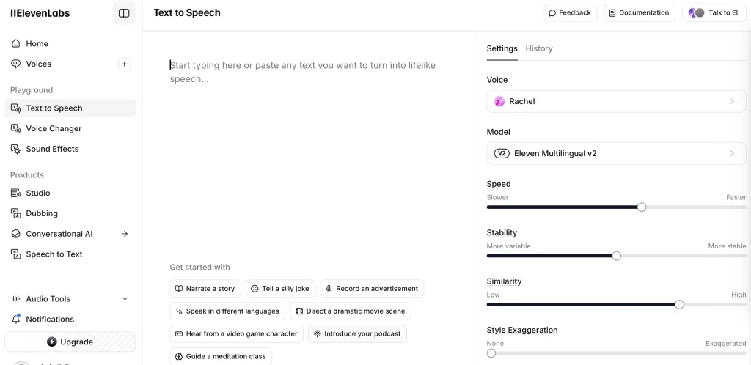
Task: Toggle the sidebar collapse icon
Action: click(123, 13)
